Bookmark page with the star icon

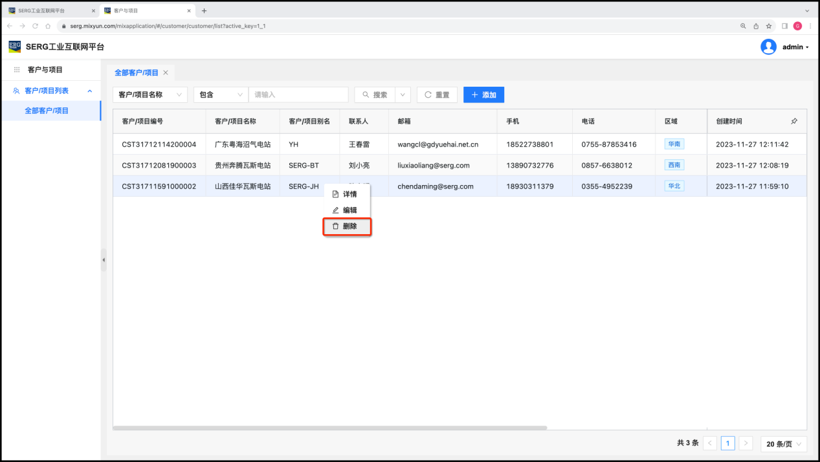[769, 26]
